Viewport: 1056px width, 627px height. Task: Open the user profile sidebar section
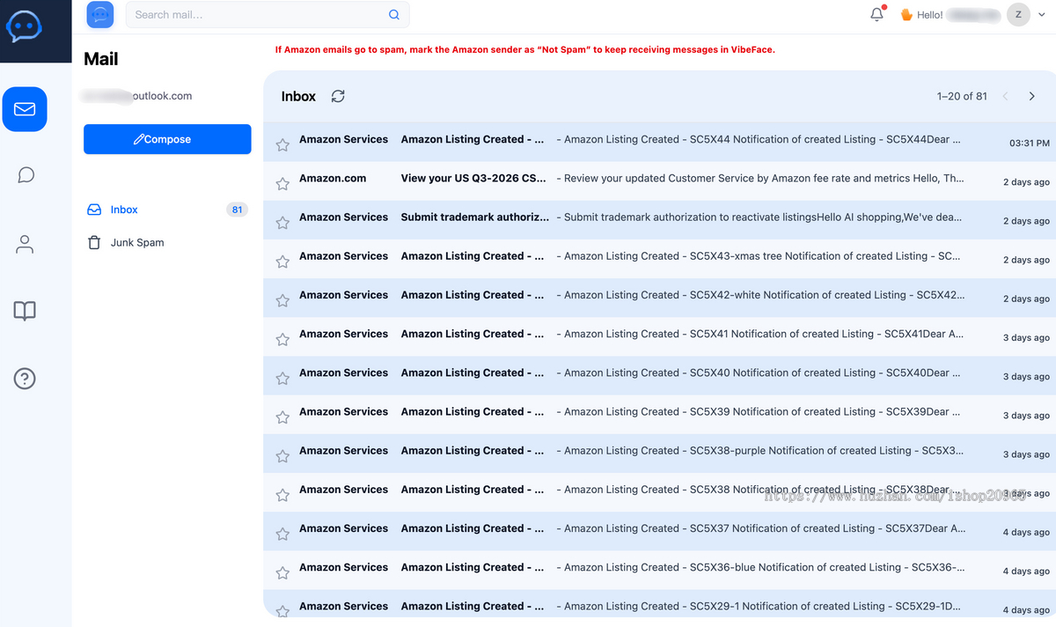pyautogui.click(x=25, y=244)
